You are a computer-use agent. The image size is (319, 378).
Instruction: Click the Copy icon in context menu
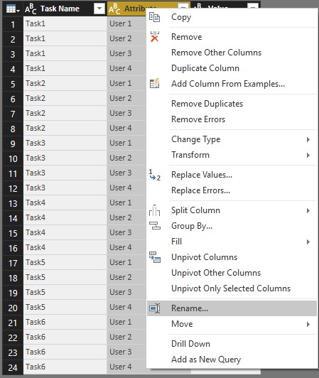coord(154,17)
